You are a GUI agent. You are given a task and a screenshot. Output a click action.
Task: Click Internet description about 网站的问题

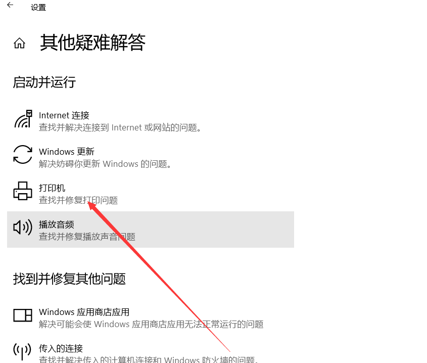tap(120, 127)
